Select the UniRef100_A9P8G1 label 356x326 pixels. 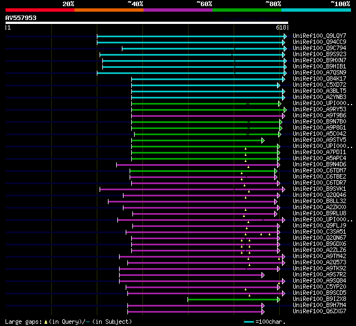click(319, 128)
